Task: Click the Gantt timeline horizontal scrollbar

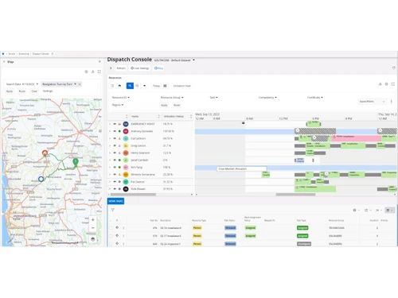Action: (295, 195)
